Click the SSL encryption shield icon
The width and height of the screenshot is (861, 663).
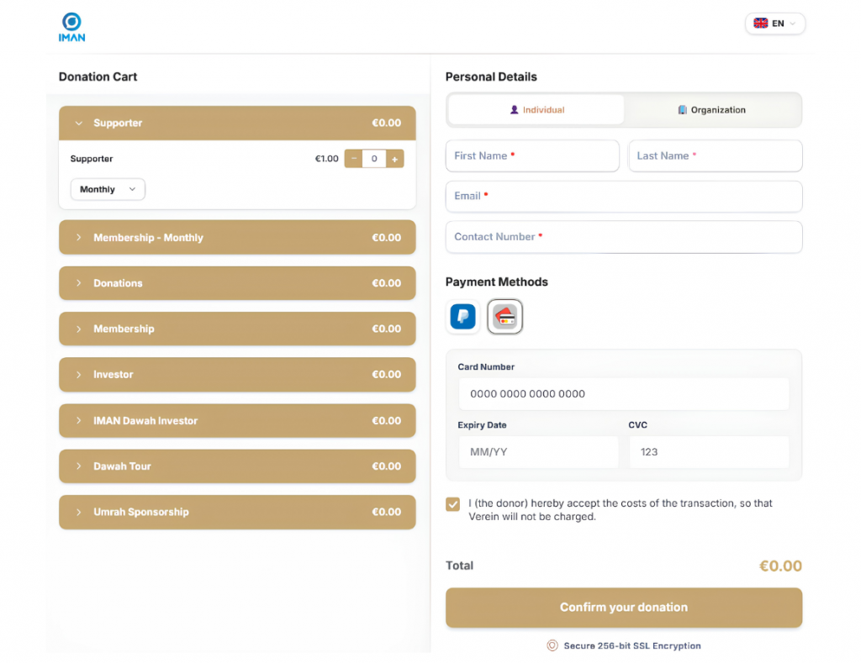coord(552,645)
